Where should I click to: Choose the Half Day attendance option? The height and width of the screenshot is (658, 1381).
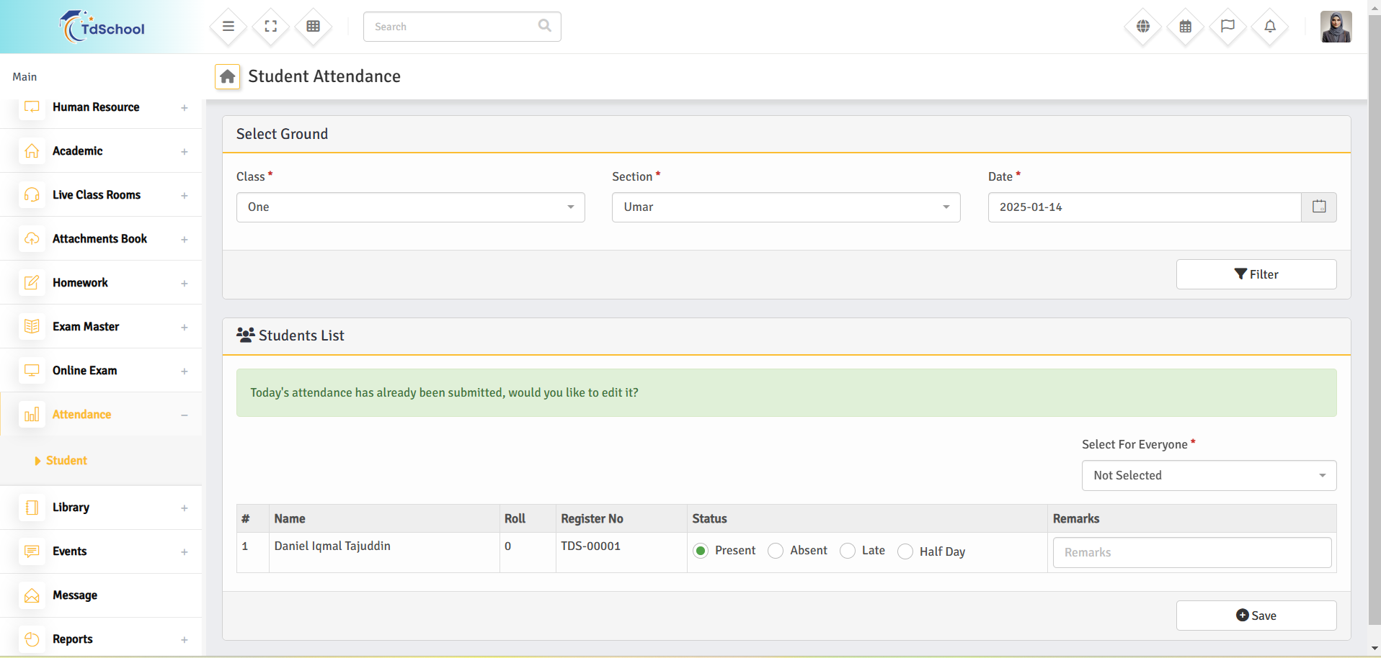click(905, 551)
